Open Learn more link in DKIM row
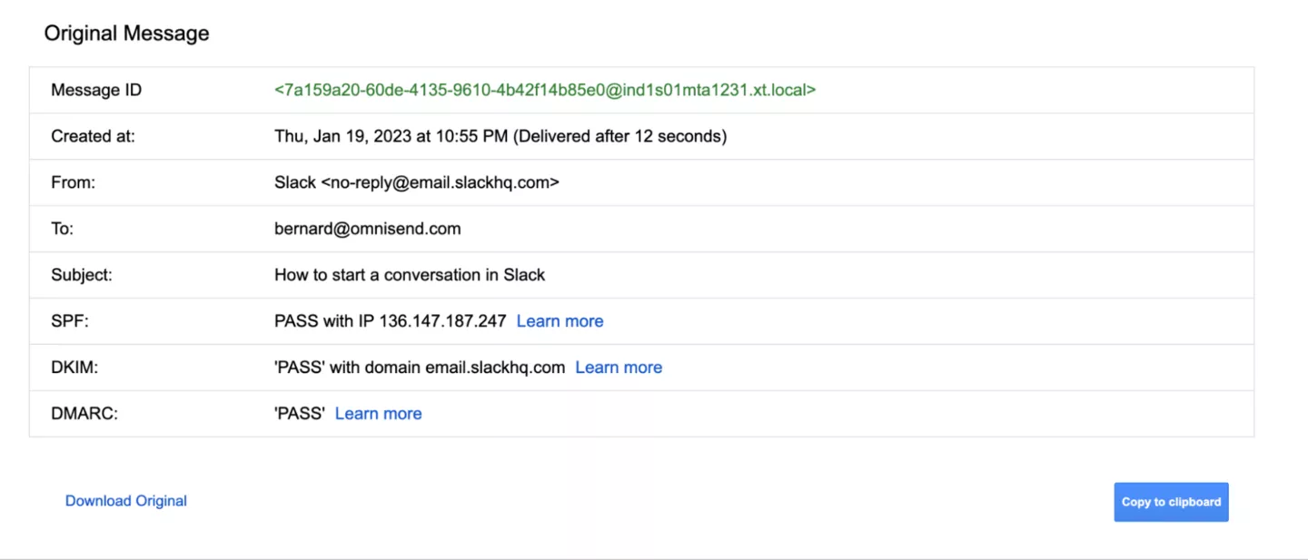Image resolution: width=1308 pixels, height=560 pixels. pos(619,368)
